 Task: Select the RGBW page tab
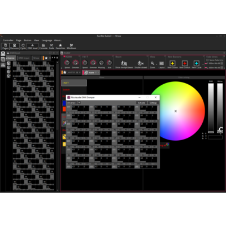tap(91, 72)
